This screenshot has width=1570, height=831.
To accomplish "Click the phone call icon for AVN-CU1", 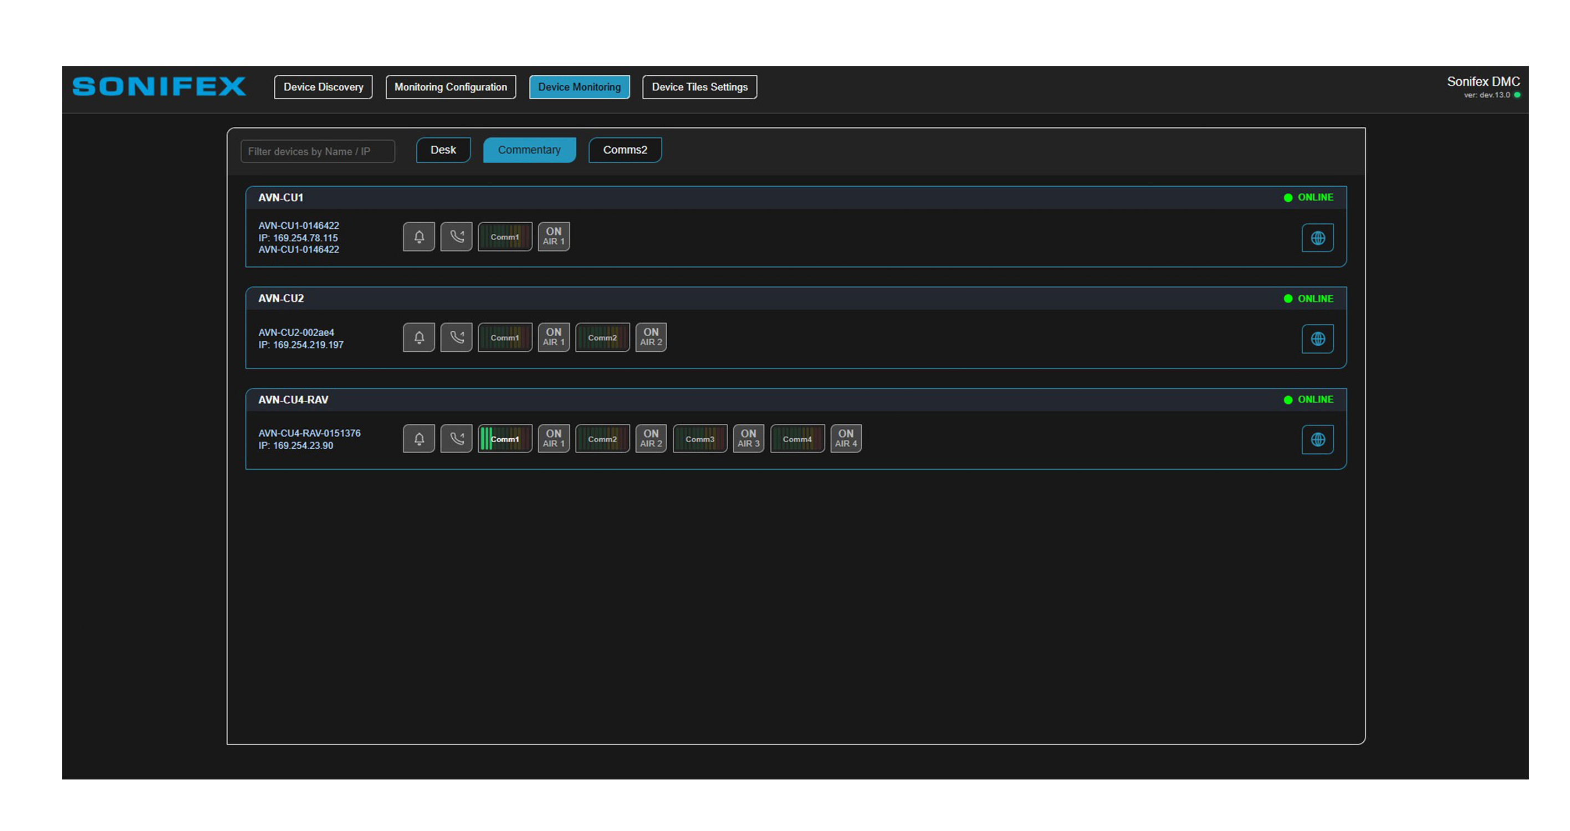I will coord(457,237).
